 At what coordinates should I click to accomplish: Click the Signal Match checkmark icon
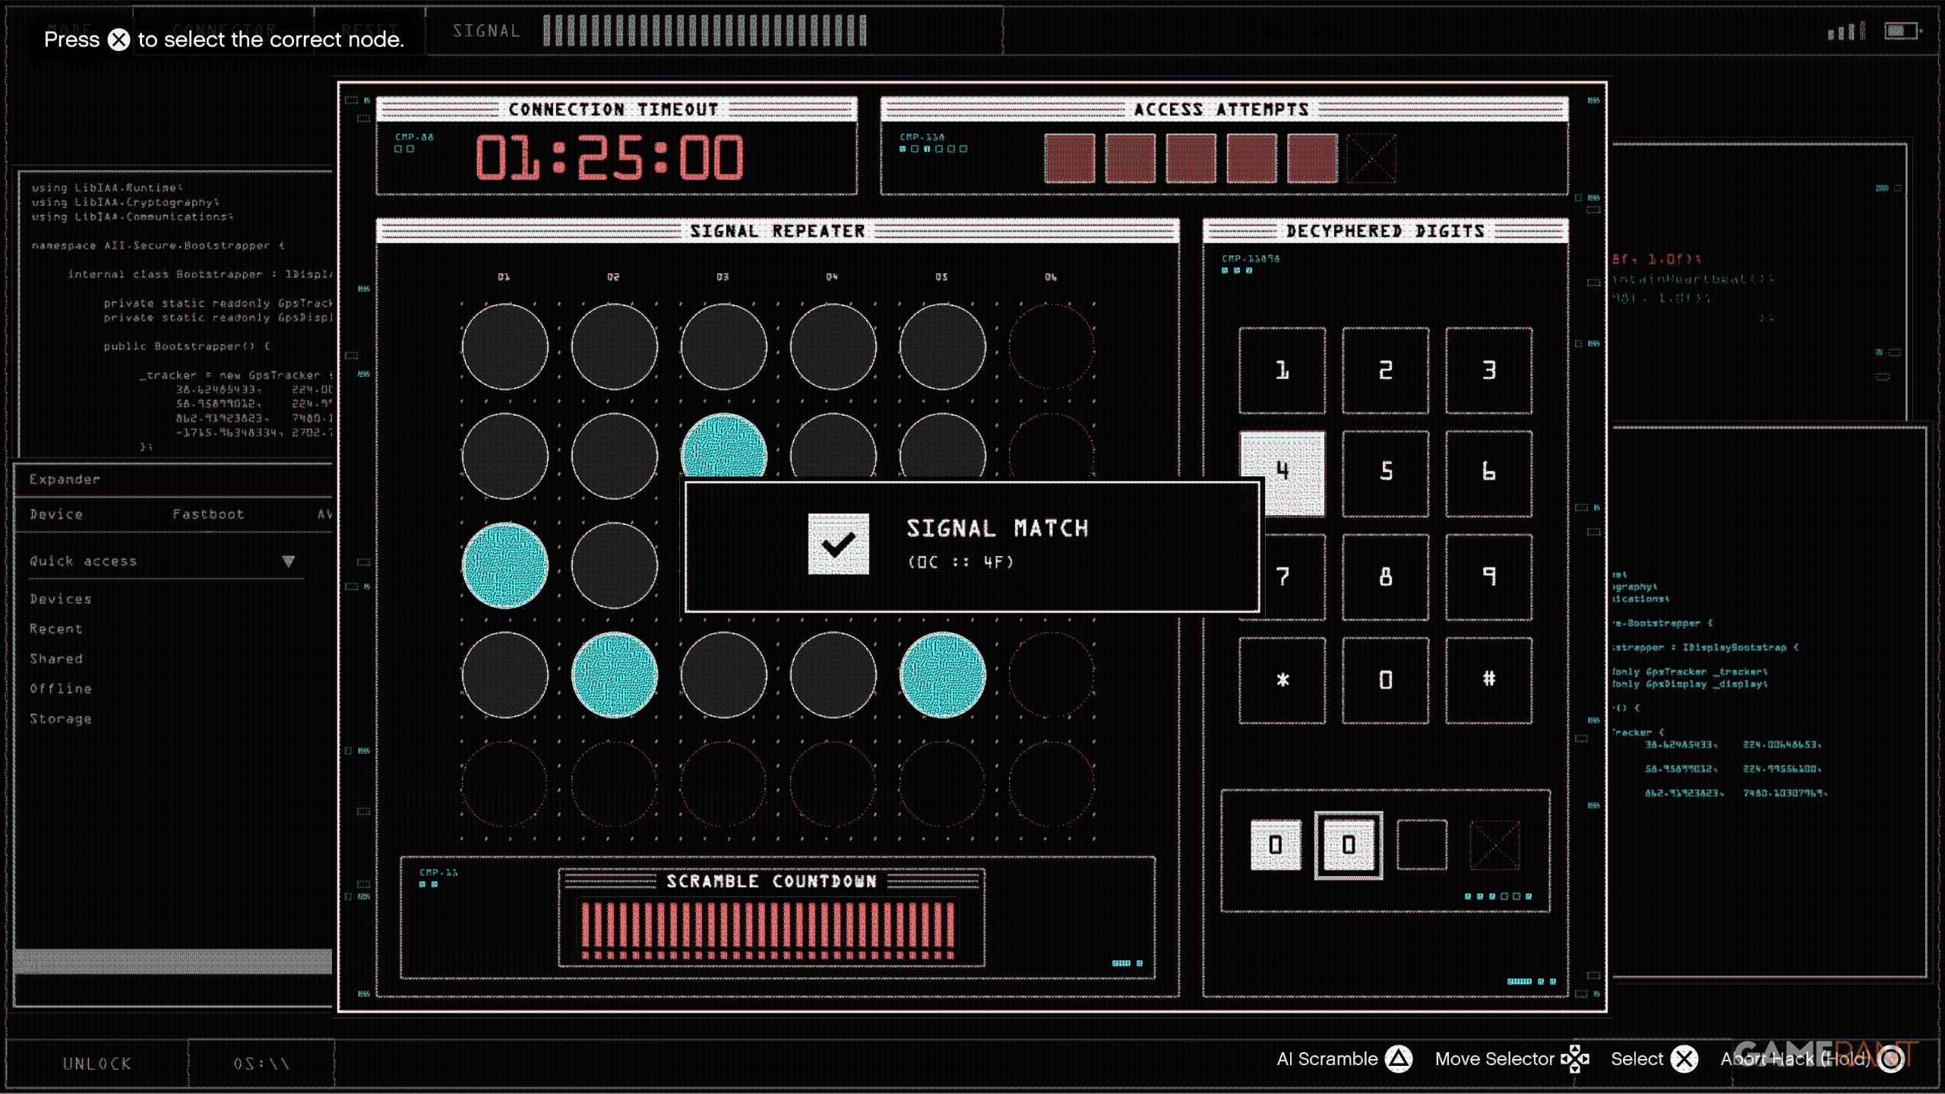[x=838, y=544]
